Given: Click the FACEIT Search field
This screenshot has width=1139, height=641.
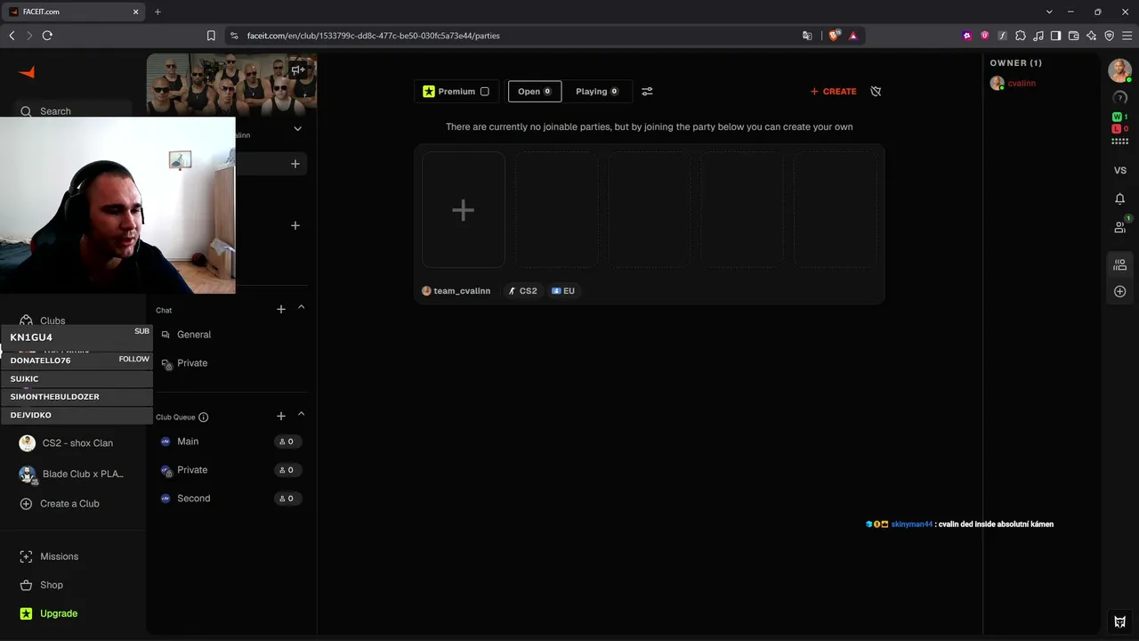Looking at the screenshot, I should coord(75,111).
